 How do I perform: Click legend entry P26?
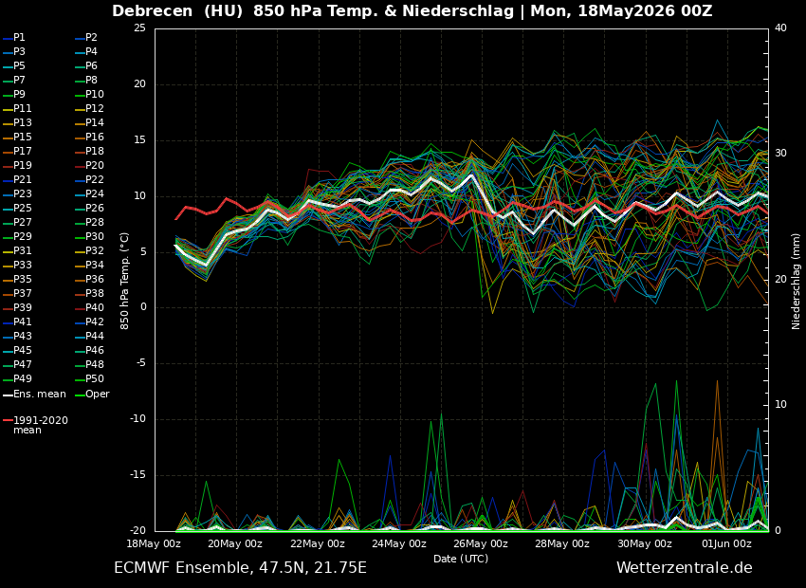click(89, 208)
